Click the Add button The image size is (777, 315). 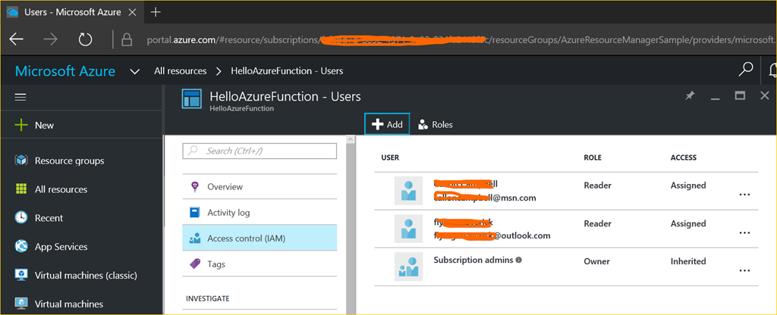click(x=387, y=124)
